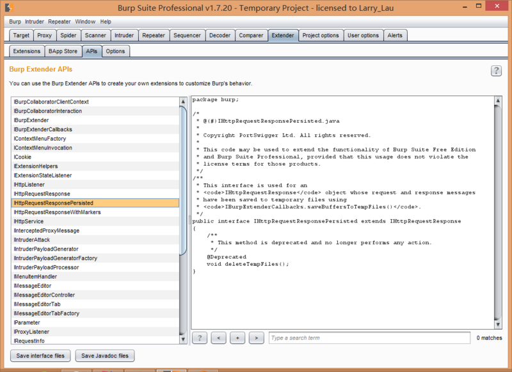
Task: Select IMessageEditorTabFactory in the list
Action: (x=95, y=313)
